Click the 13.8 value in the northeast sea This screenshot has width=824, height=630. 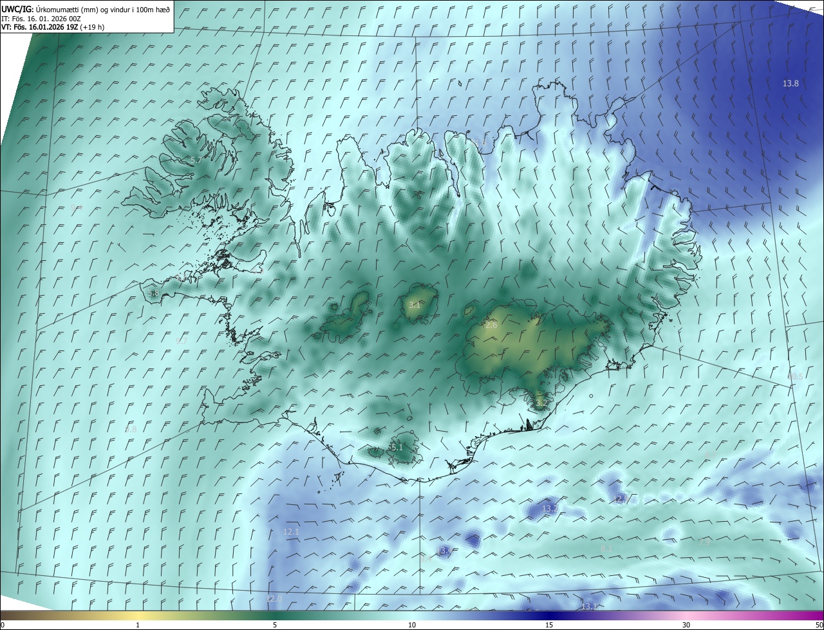[791, 84]
